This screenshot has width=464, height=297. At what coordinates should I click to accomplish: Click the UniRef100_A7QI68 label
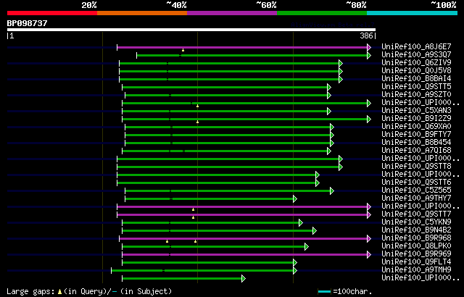point(416,151)
